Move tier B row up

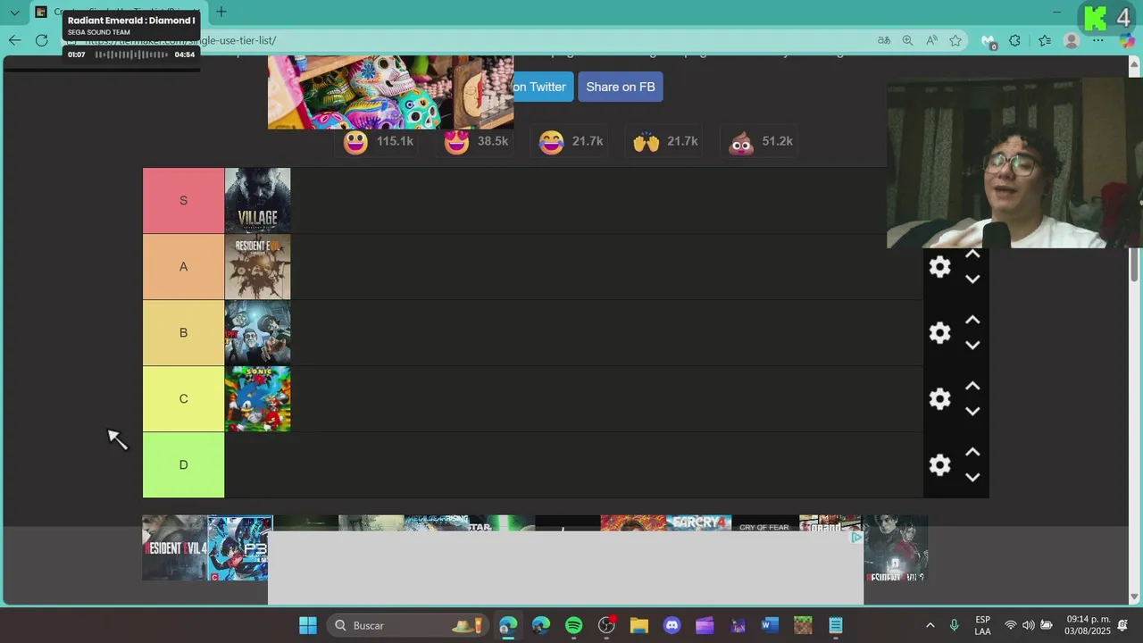(x=972, y=320)
